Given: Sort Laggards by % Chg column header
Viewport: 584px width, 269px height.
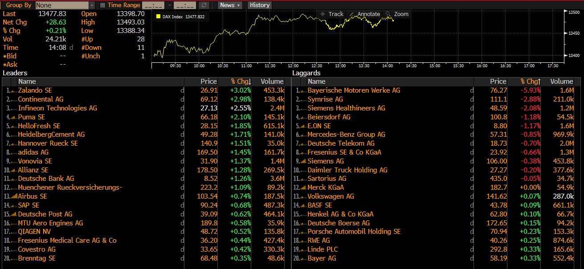Looking at the screenshot, I should coord(530,82).
